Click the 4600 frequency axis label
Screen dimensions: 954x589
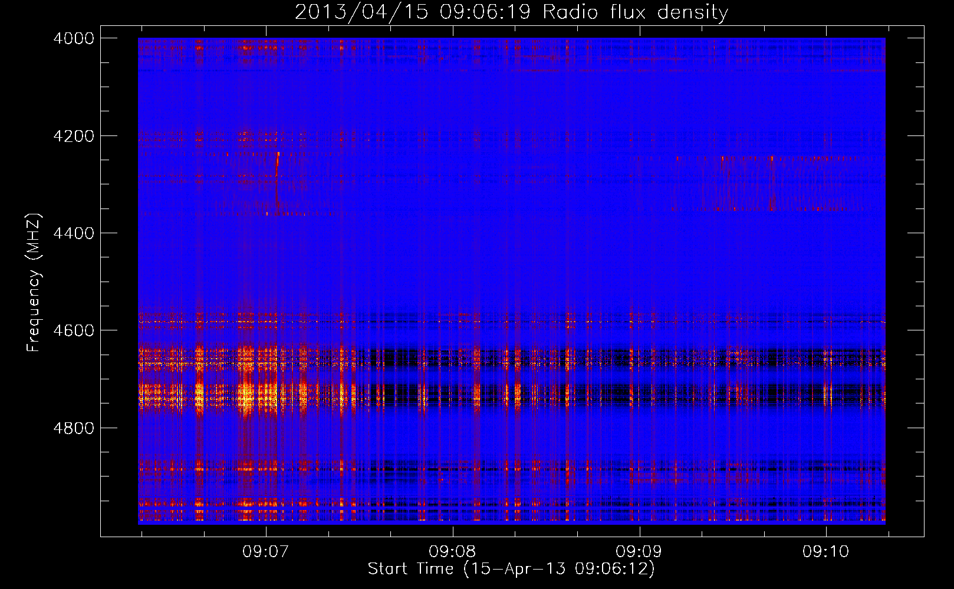click(74, 330)
